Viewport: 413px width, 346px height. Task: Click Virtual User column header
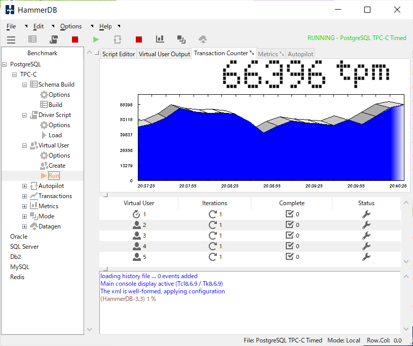[139, 203]
